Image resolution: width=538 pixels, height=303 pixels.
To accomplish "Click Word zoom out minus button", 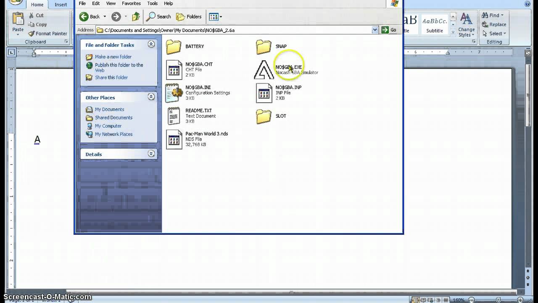I will (x=472, y=300).
